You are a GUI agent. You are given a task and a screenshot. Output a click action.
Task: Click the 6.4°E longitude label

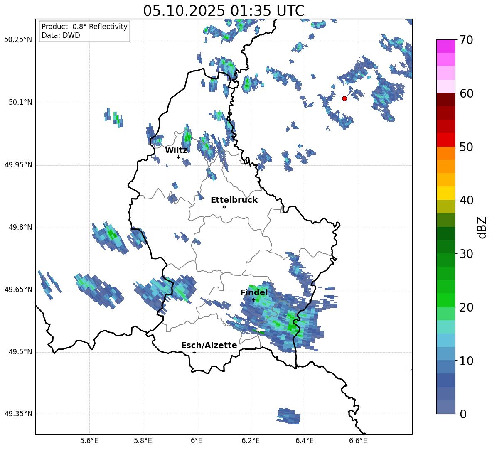coord(304,441)
